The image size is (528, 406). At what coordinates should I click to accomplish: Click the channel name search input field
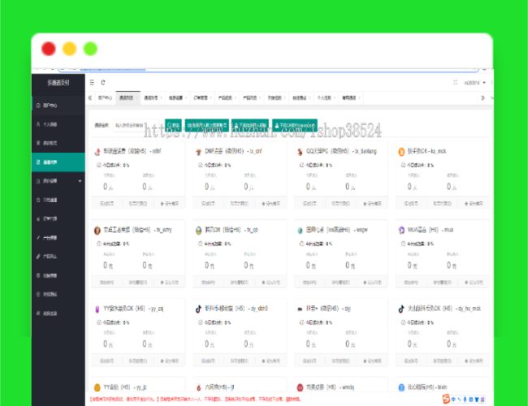click(130, 126)
